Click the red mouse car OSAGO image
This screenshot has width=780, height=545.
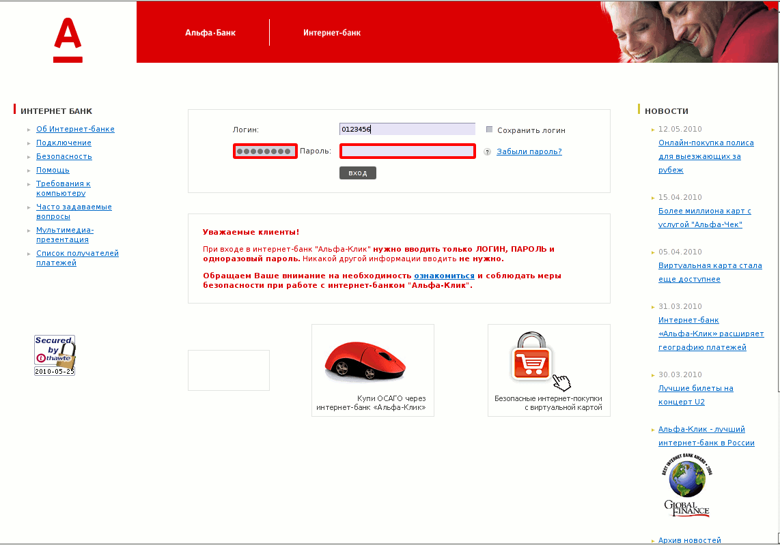[365, 361]
